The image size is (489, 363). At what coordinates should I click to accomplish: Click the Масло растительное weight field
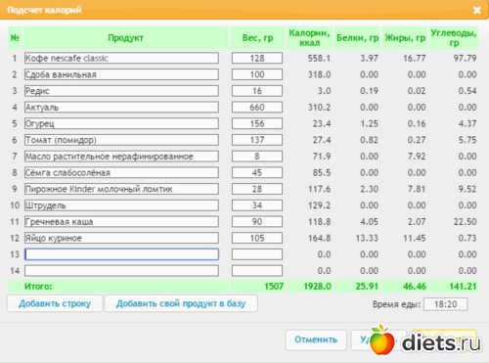pyautogui.click(x=257, y=157)
